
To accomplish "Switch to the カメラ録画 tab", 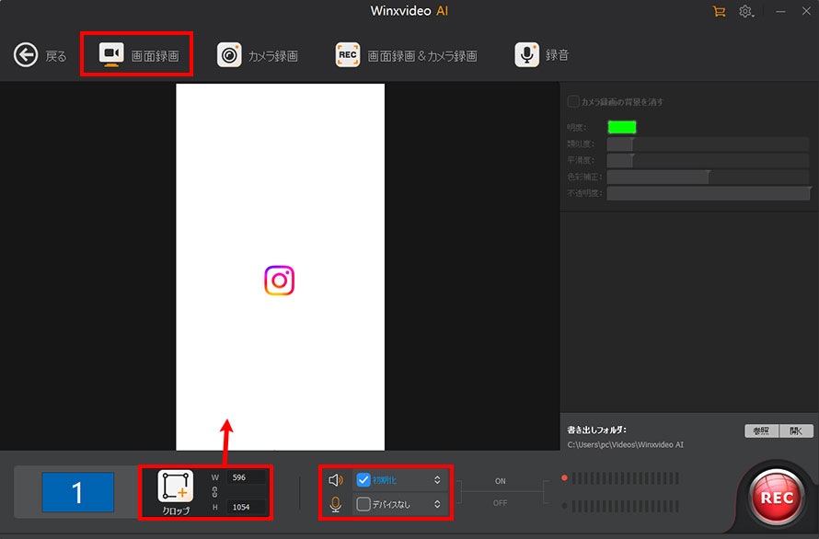I will click(x=257, y=55).
